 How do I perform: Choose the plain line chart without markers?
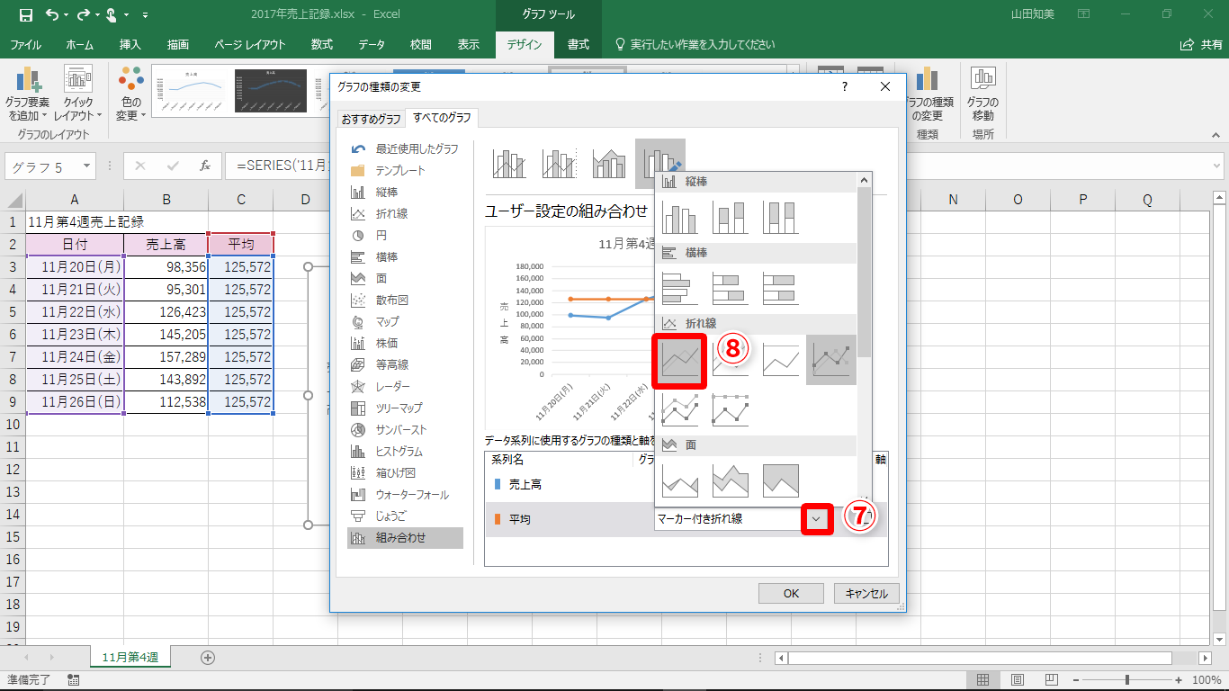click(x=680, y=360)
